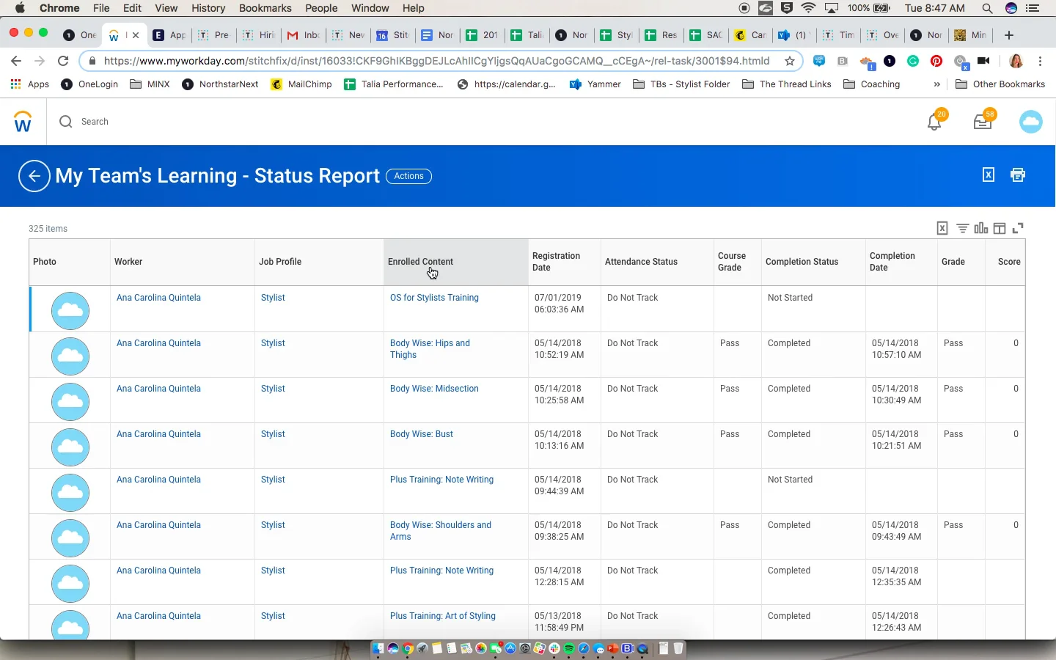
Task: Click the Workday search field
Action: pyautogui.click(x=95, y=122)
